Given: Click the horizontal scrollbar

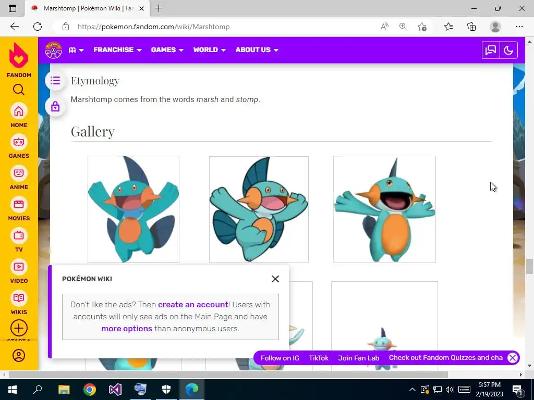Looking at the screenshot, I should point(228,374).
